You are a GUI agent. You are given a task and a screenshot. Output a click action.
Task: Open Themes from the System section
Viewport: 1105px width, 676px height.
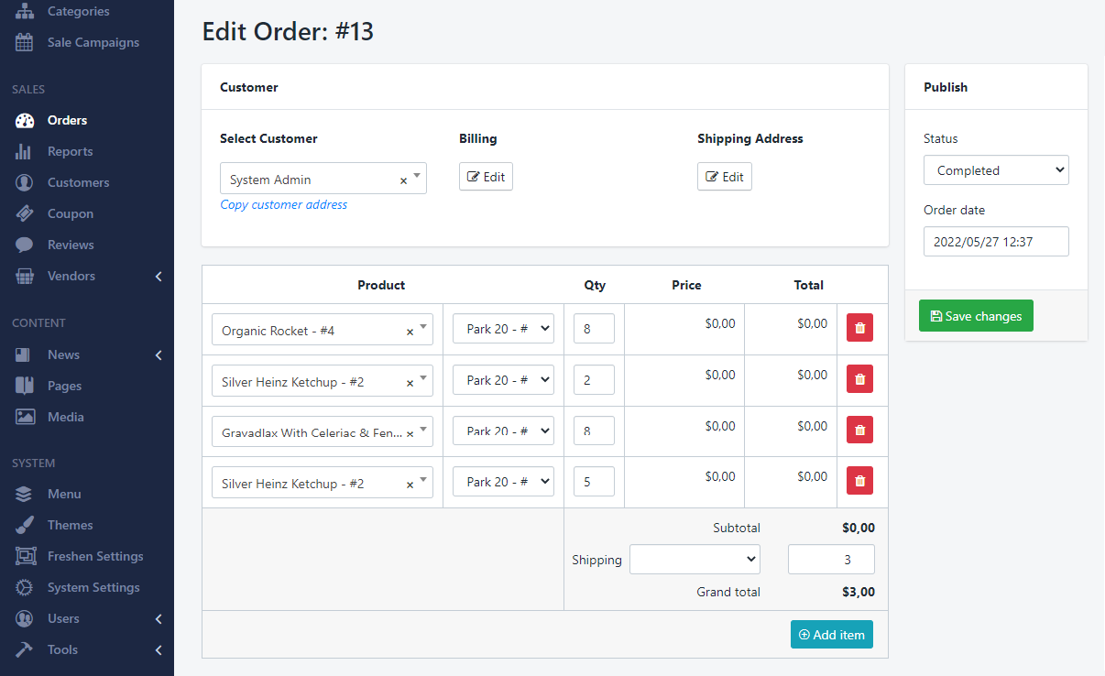70,525
